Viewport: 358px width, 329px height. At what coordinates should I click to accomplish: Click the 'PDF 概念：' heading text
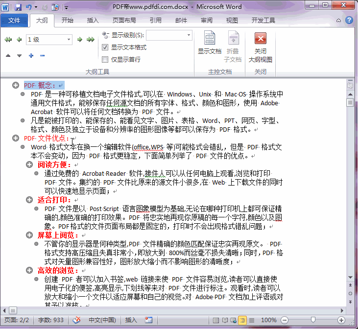(x=40, y=85)
